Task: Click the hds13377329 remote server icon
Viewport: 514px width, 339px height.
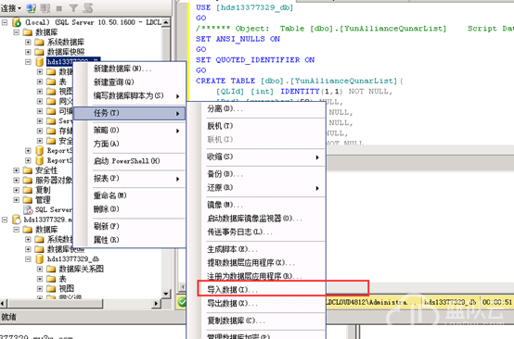Action: [x=17, y=220]
